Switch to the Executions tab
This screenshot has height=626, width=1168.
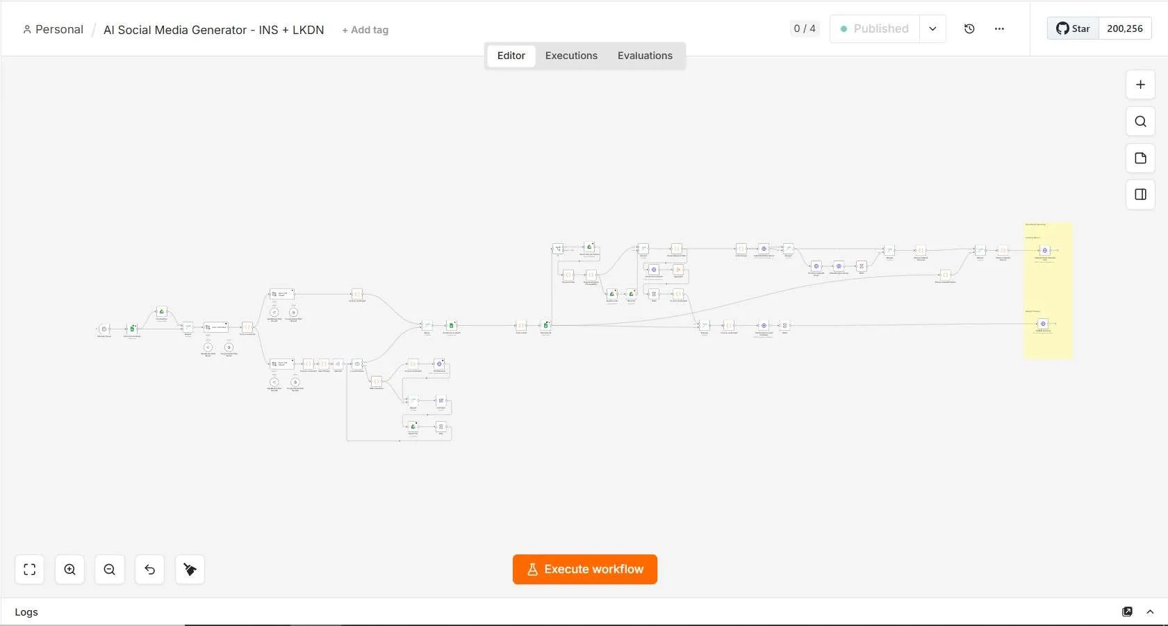click(571, 56)
